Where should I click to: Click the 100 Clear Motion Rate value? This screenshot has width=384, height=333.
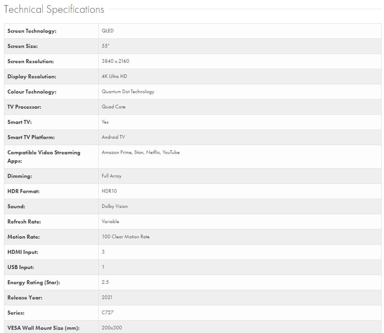click(x=125, y=237)
